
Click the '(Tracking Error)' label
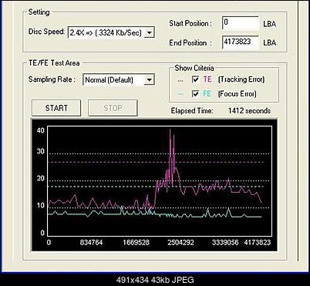(241, 79)
